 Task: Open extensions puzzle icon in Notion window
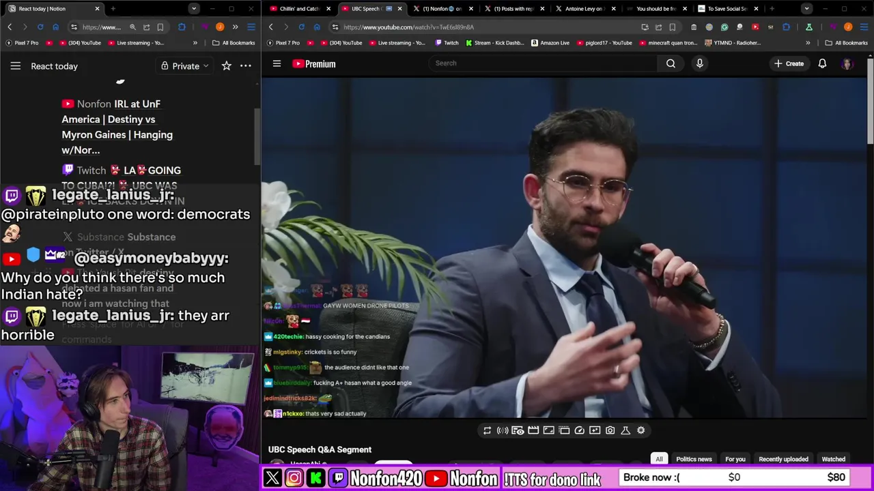[x=182, y=27]
